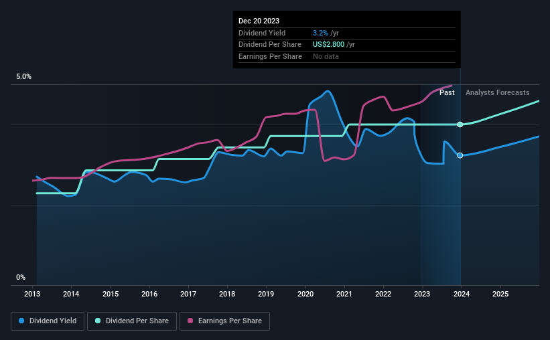
Task: Click the Past region label
Action: [x=447, y=92]
